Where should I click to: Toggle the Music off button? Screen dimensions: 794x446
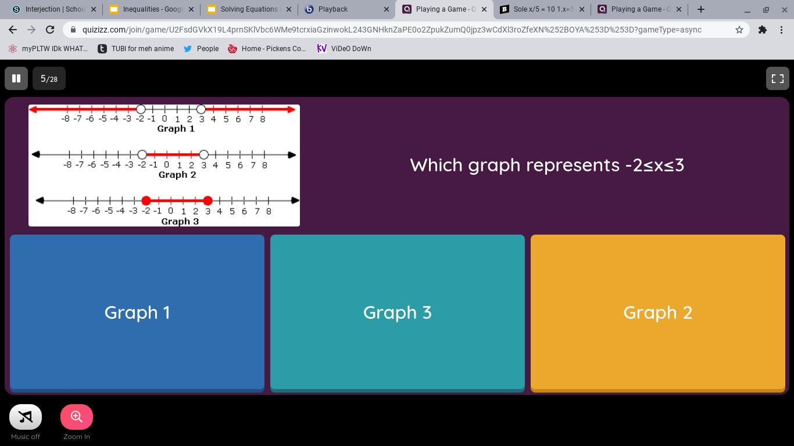pyautogui.click(x=26, y=417)
